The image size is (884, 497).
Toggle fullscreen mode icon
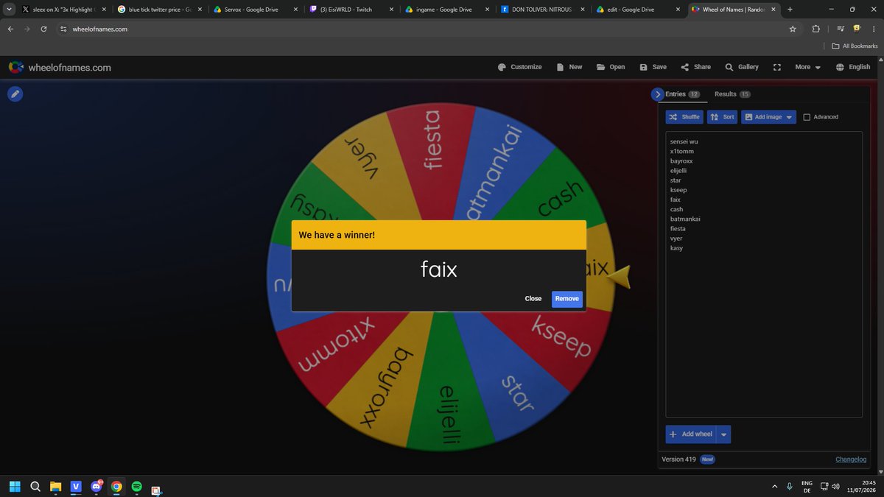(x=776, y=67)
